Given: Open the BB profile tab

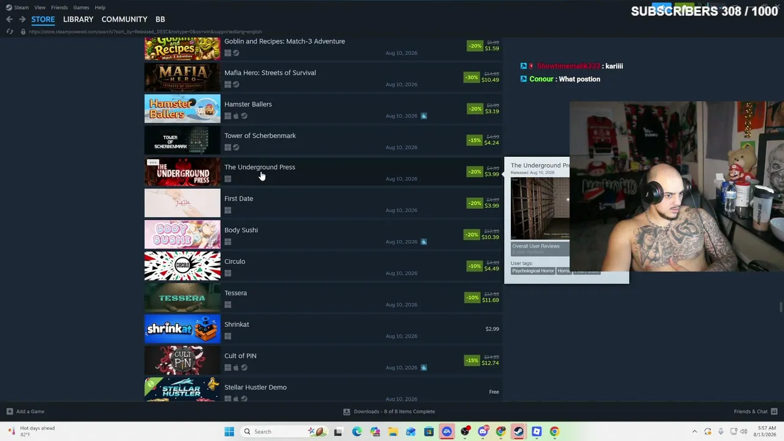Looking at the screenshot, I should pos(160,19).
